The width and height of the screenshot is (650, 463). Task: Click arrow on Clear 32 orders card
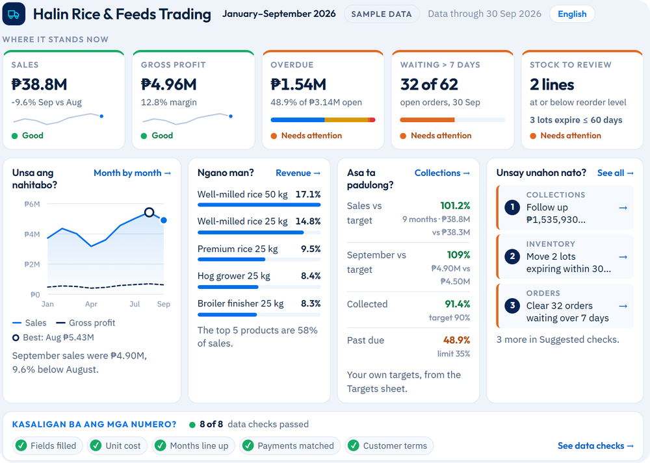point(623,306)
